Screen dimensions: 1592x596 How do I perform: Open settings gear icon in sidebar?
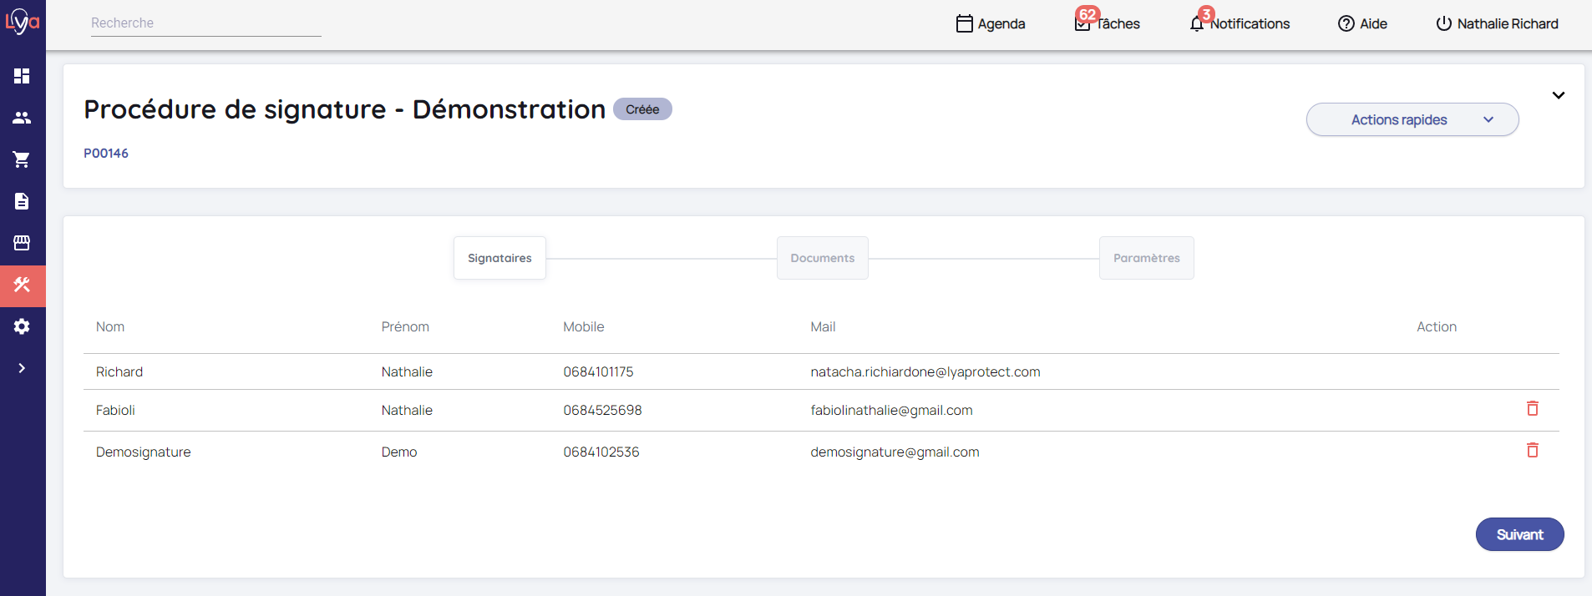[22, 326]
